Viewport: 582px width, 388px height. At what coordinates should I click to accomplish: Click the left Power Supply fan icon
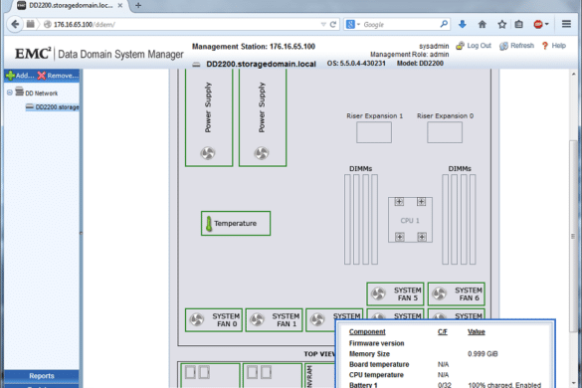208,153
